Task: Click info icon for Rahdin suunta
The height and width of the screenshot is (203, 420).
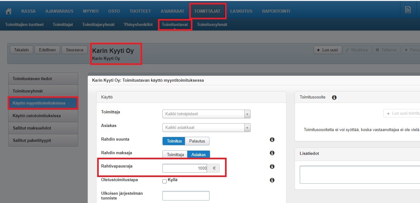Action: 272,140
